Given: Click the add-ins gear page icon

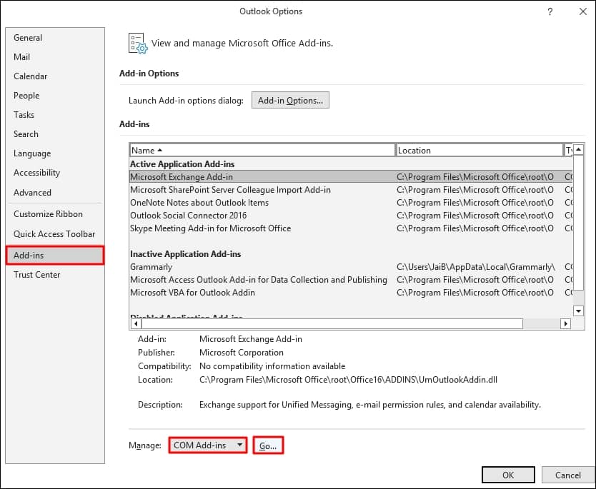Looking at the screenshot, I should [x=138, y=44].
